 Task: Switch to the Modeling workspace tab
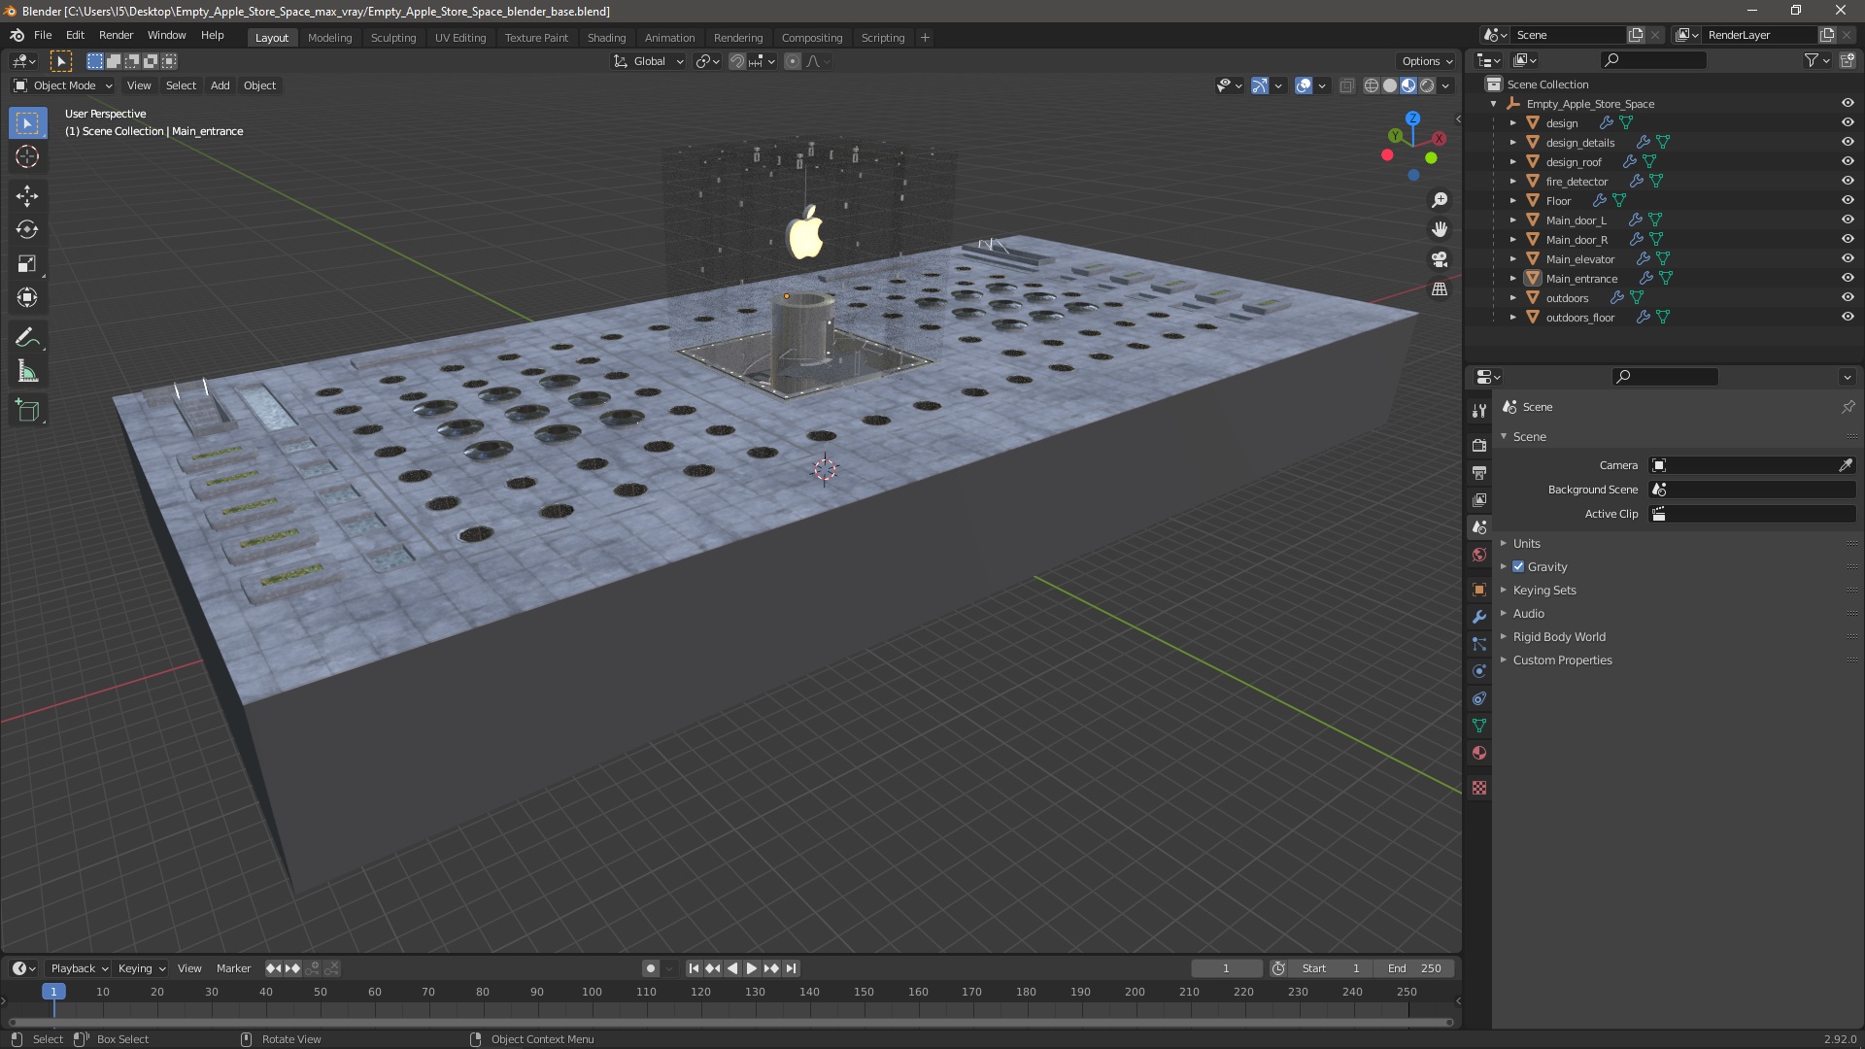click(x=329, y=37)
